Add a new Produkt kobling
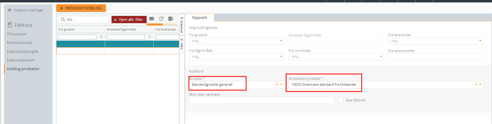 [81, 8]
